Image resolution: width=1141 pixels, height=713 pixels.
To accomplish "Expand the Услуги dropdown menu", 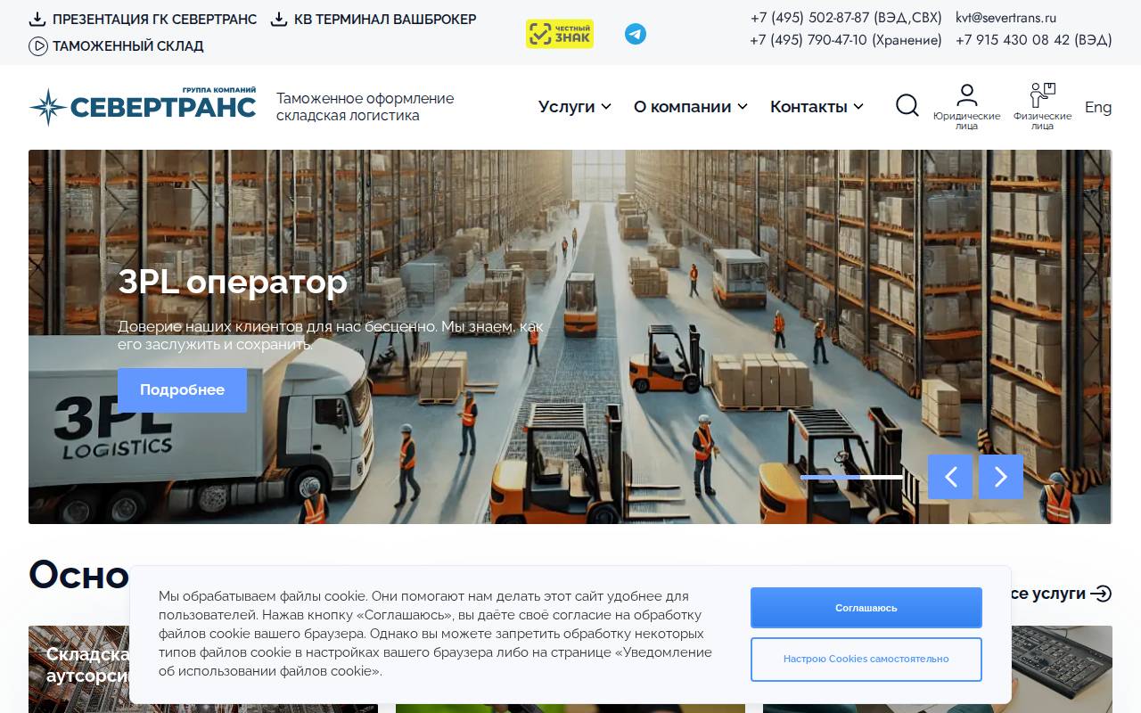I will click(575, 107).
